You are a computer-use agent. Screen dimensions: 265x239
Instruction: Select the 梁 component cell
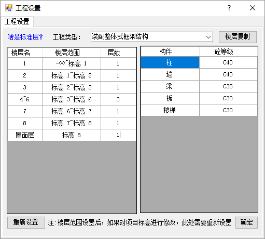tap(170, 86)
